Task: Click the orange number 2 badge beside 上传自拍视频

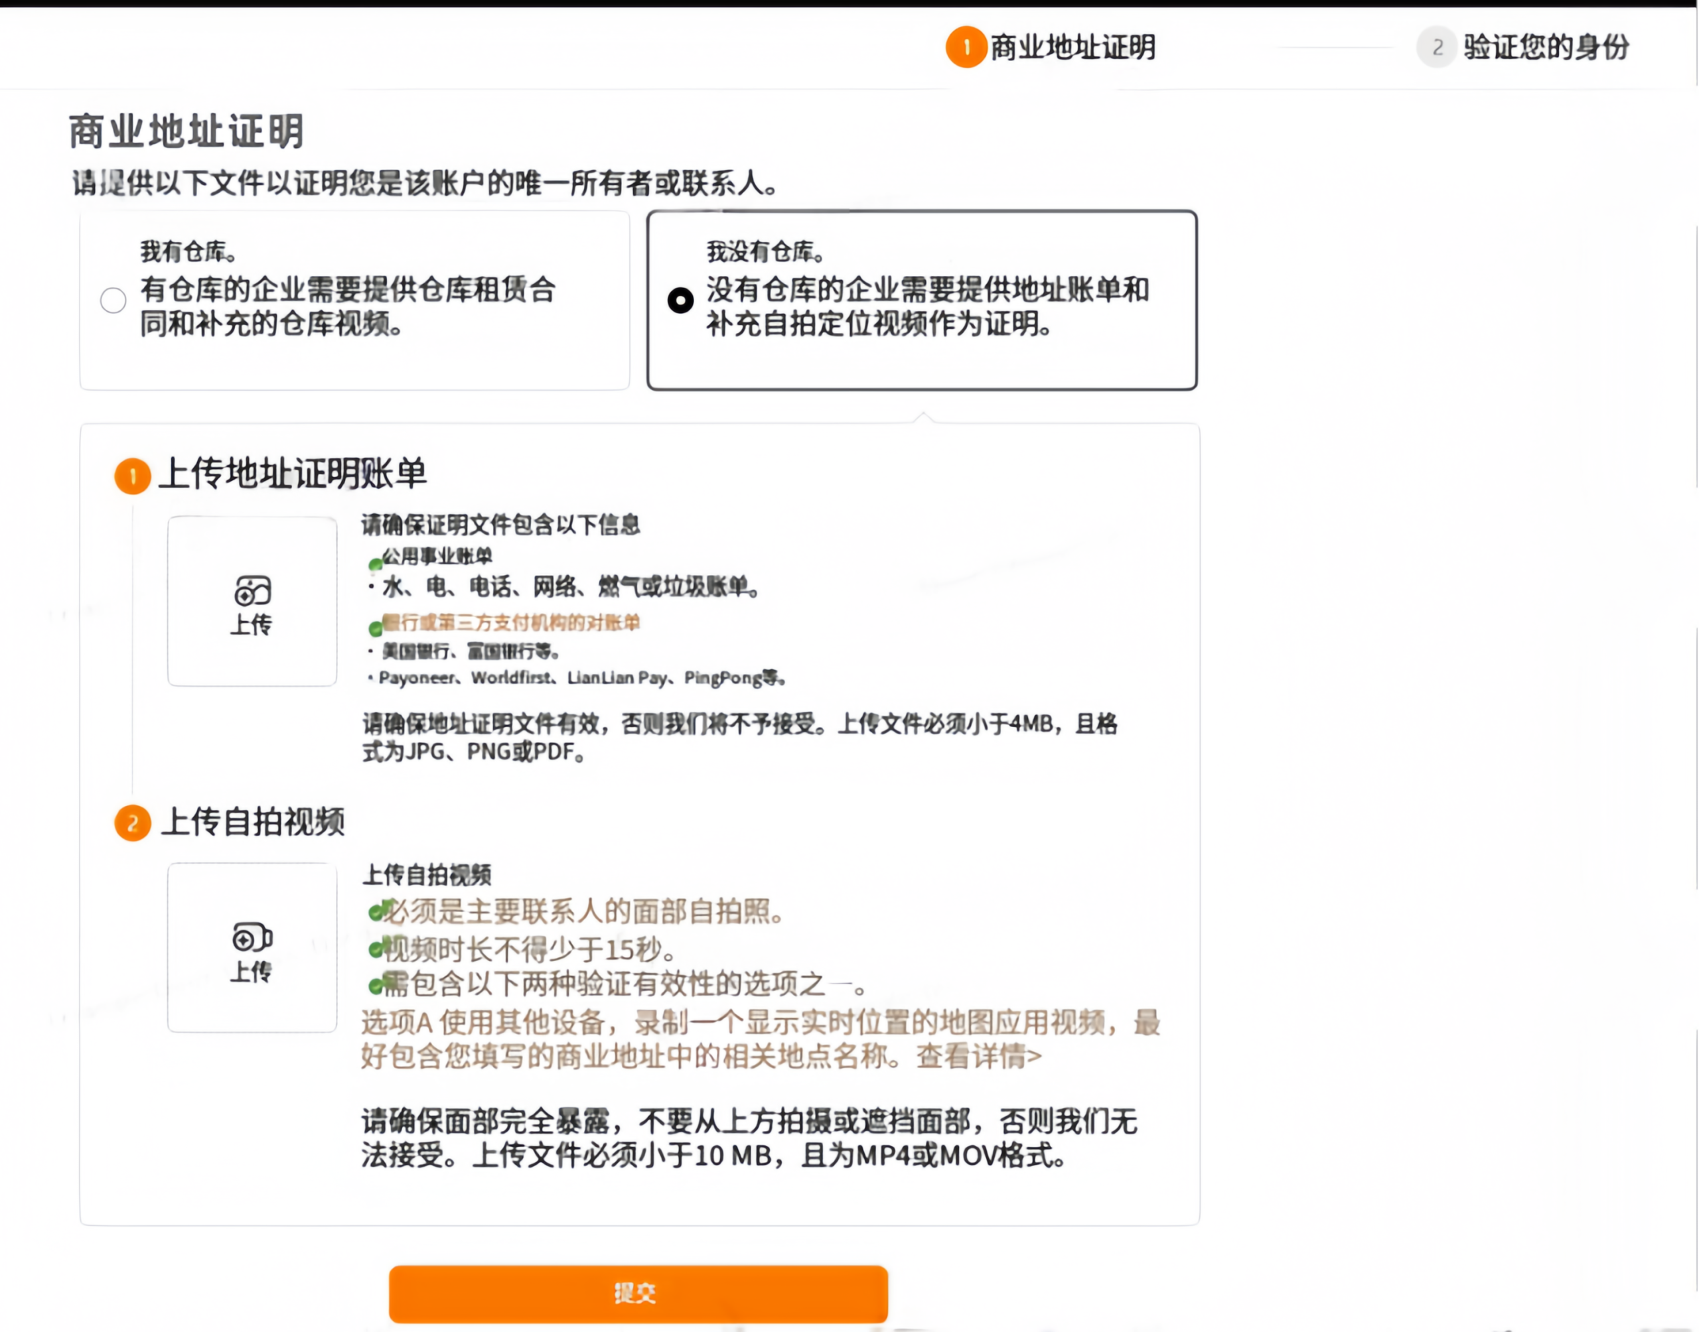Action: point(133,823)
